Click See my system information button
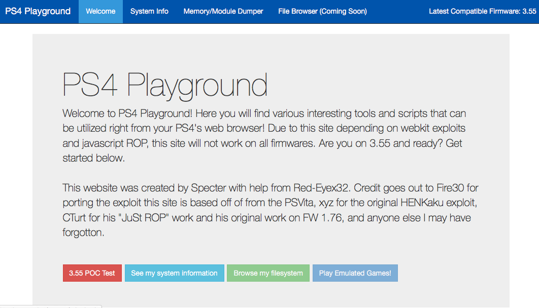 click(x=174, y=273)
